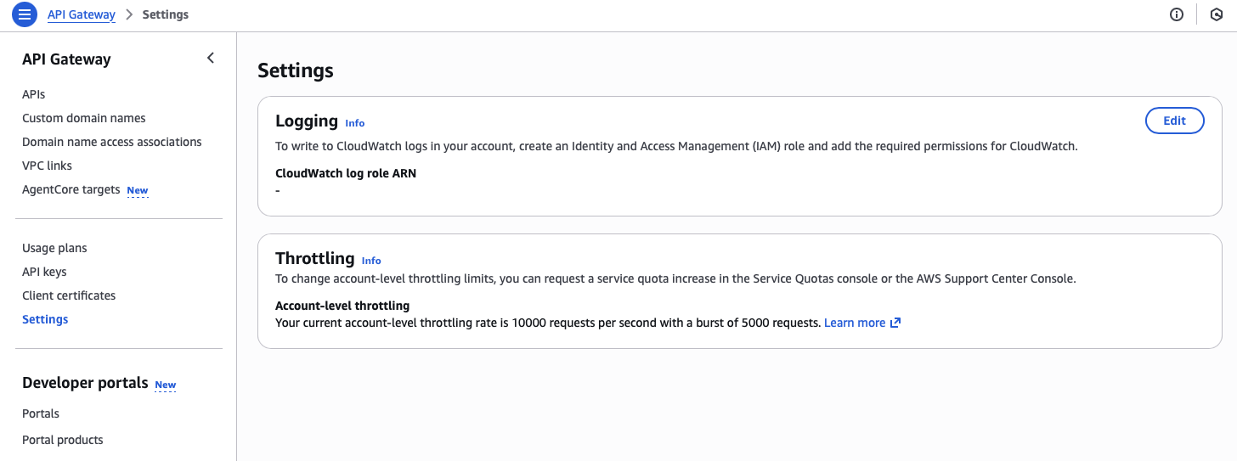The height and width of the screenshot is (461, 1237).
Task: Open the Info link beside Throttling
Action: coord(371,261)
